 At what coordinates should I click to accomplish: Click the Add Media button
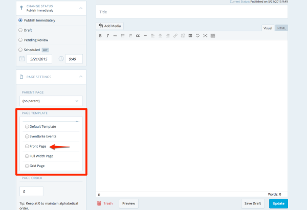click(x=109, y=26)
